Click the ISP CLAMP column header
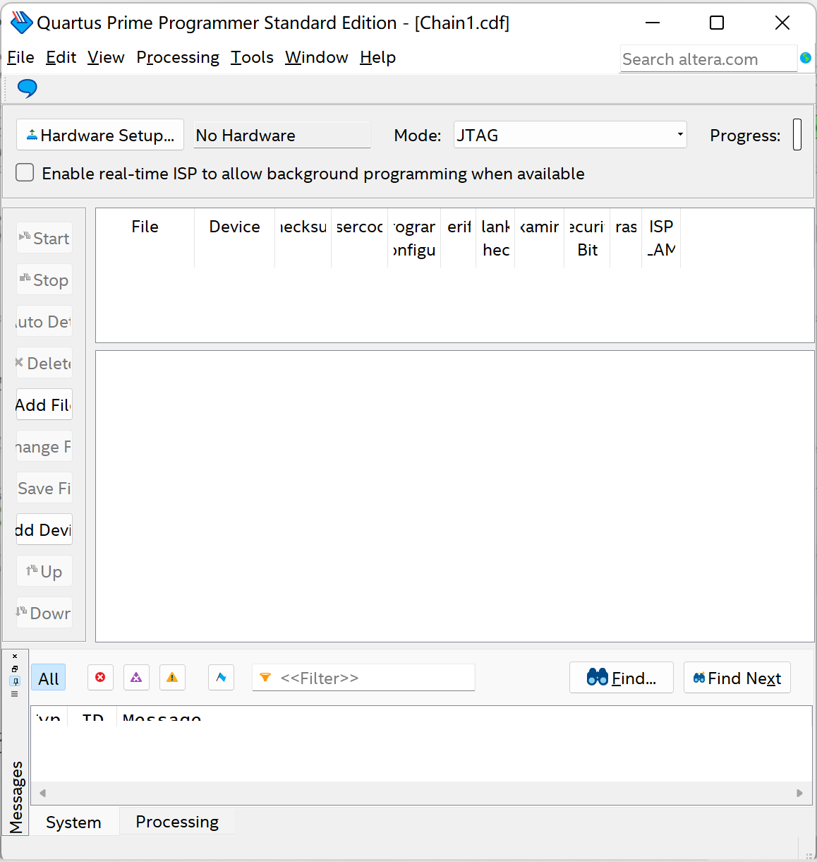The width and height of the screenshot is (817, 862). coord(661,238)
